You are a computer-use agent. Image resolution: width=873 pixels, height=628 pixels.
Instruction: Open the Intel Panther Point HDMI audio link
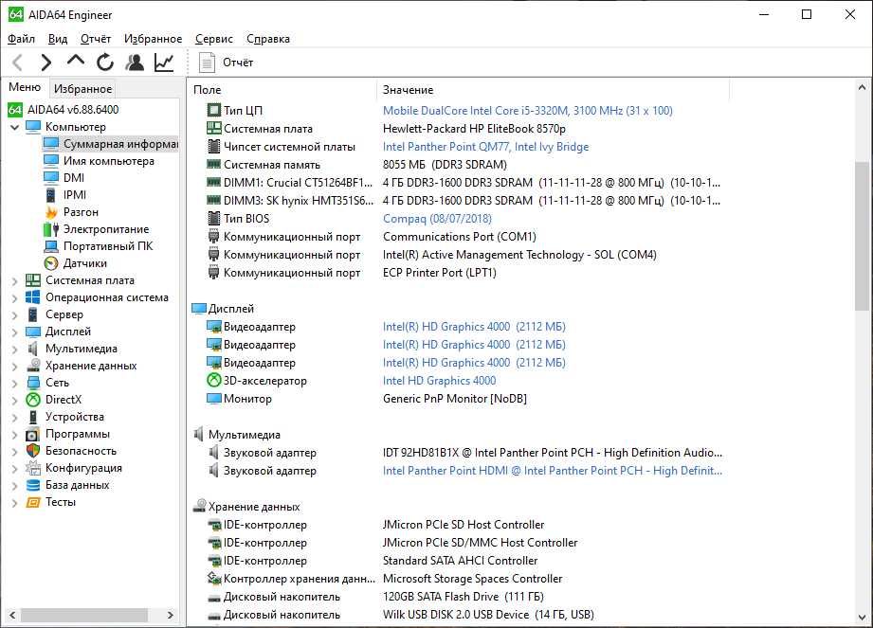point(553,471)
